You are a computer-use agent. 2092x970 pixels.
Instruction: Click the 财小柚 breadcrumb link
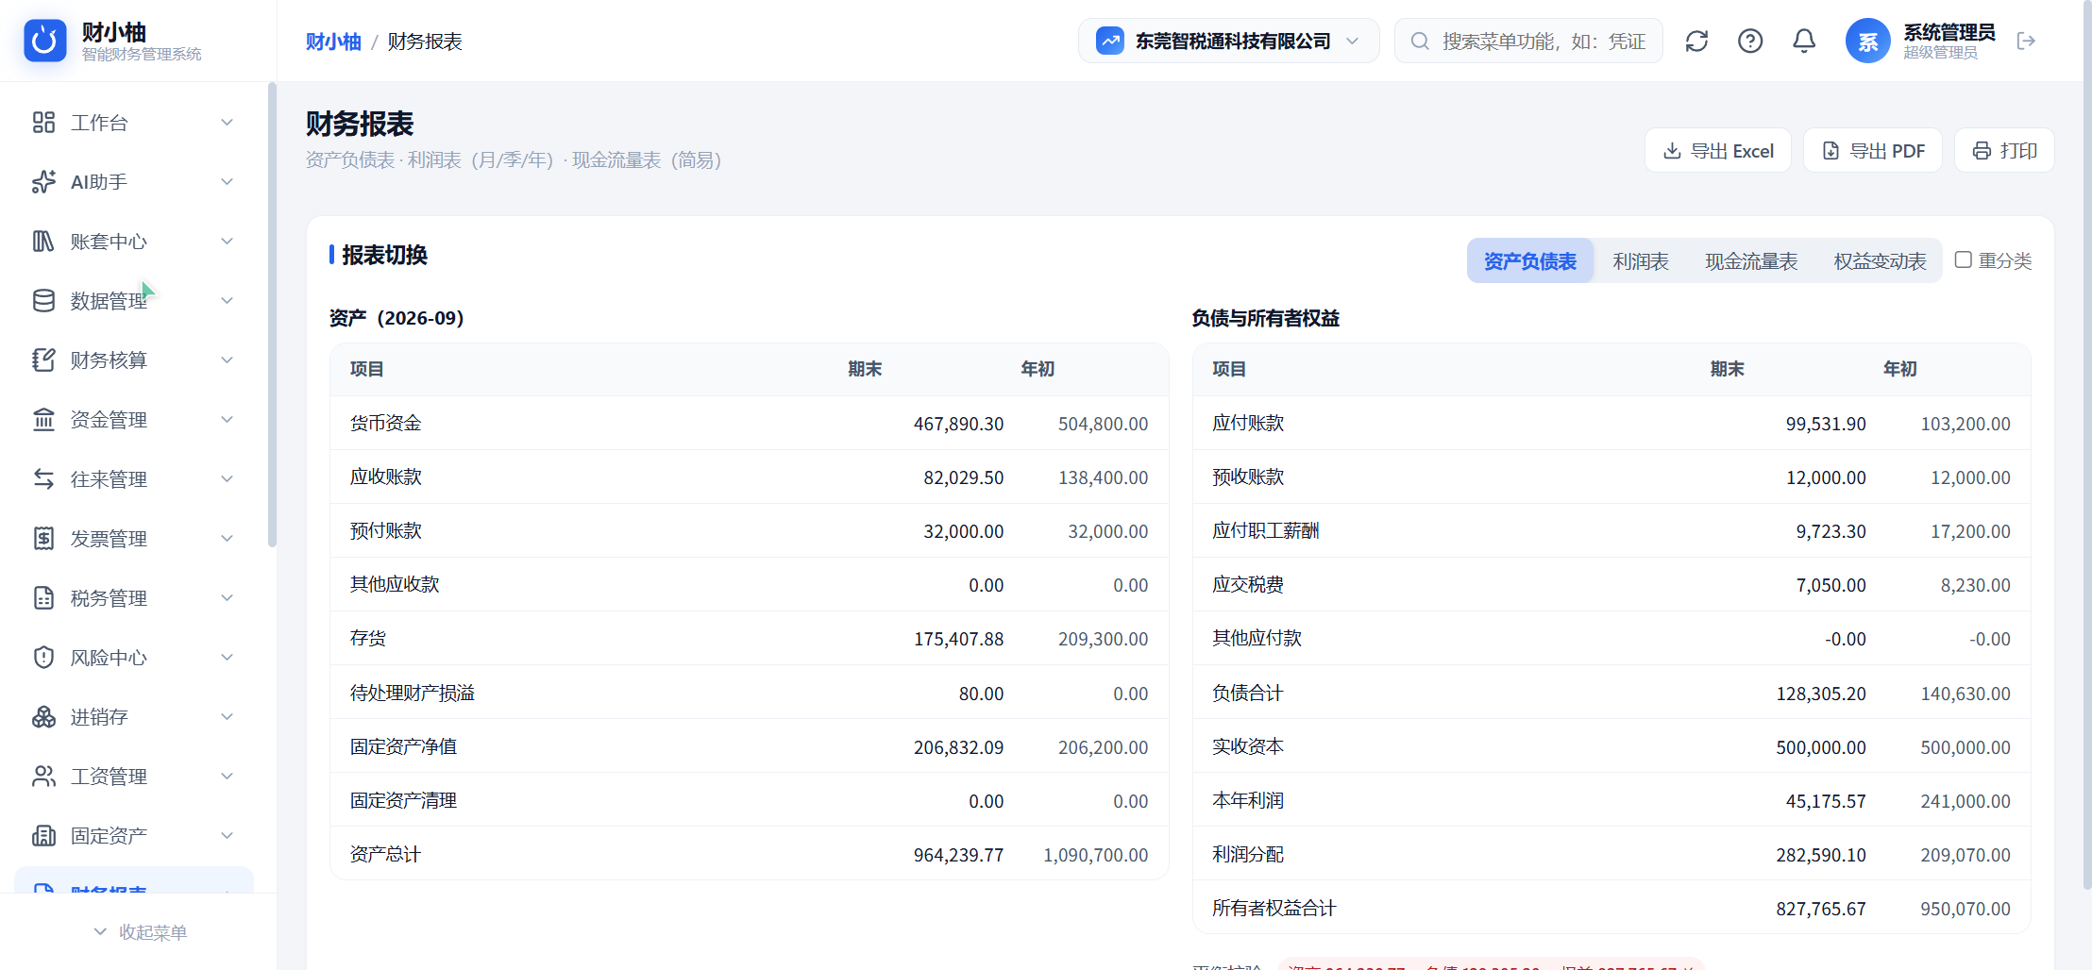point(333,42)
